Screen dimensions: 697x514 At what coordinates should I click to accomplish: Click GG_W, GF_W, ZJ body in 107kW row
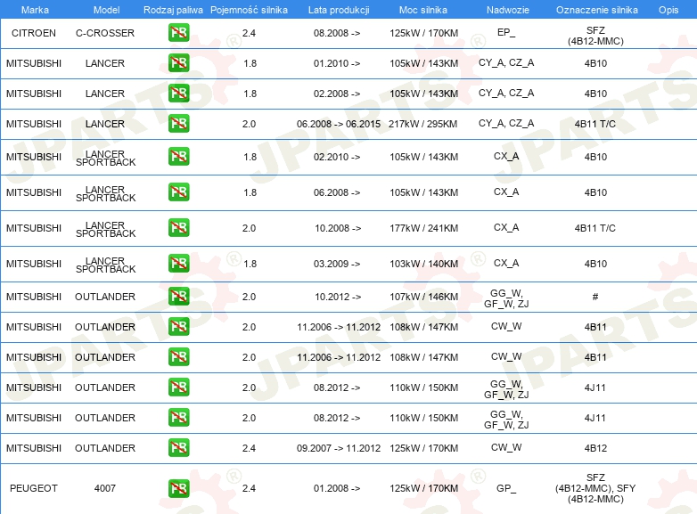tap(506, 298)
